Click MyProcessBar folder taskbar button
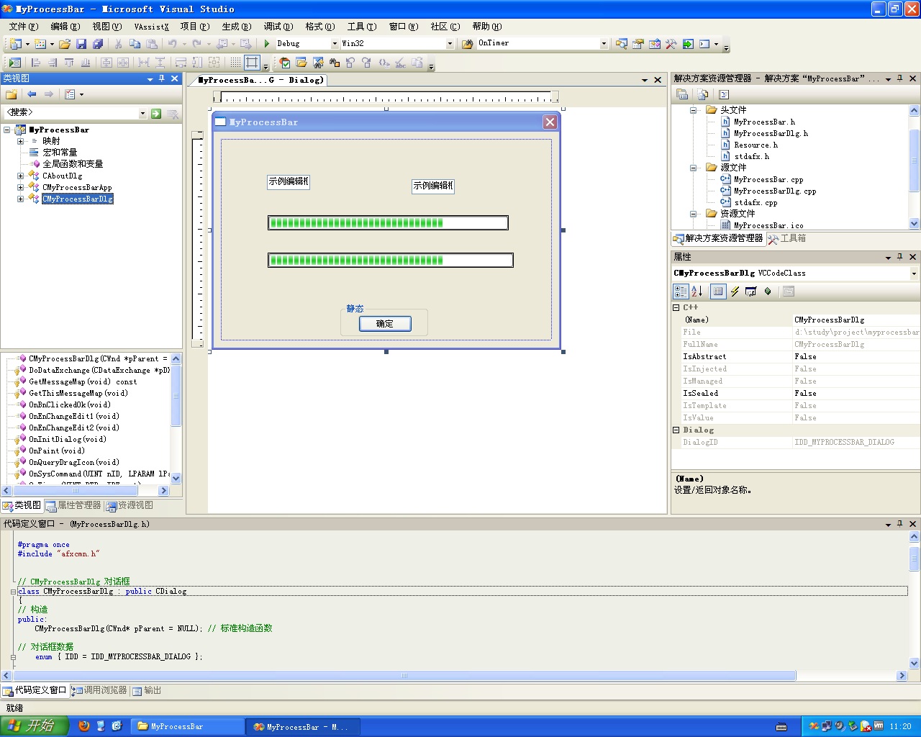 point(189,726)
